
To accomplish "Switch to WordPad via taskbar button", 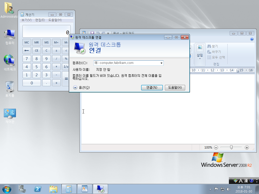I will point(84,189).
